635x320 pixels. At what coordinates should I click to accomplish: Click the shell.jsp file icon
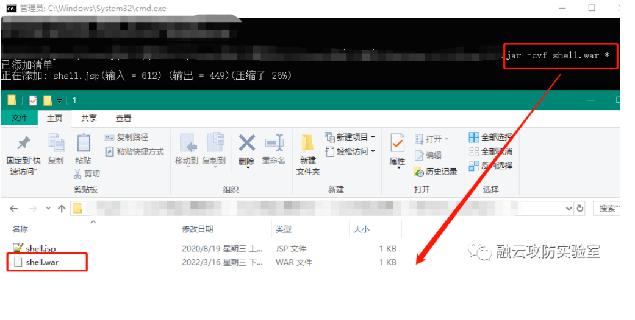click(18, 248)
